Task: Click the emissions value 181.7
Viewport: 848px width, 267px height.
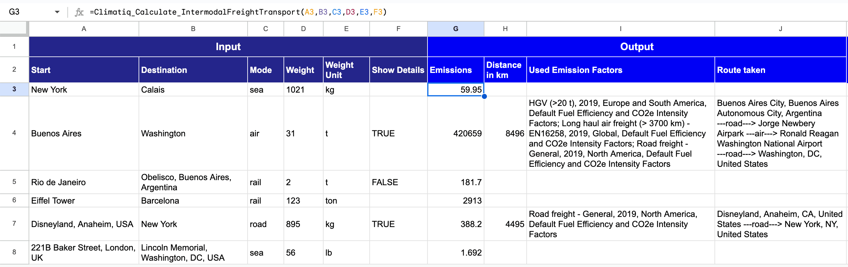Action: point(456,182)
